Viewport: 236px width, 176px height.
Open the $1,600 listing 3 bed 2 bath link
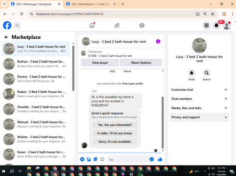(x=110, y=56)
